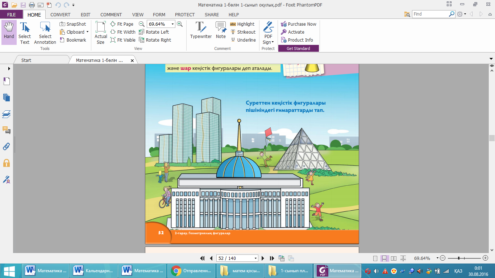This screenshot has height=278, width=495.
Task: Open the zoom percentage dropdown in ribbon
Action: [x=172, y=24]
